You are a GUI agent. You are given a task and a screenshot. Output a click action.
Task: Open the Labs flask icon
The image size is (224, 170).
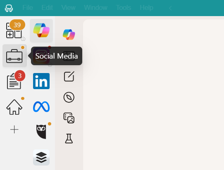(x=69, y=139)
